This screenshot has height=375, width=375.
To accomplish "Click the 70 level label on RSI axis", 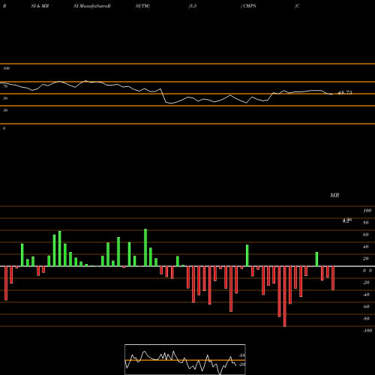I will click(5, 86).
